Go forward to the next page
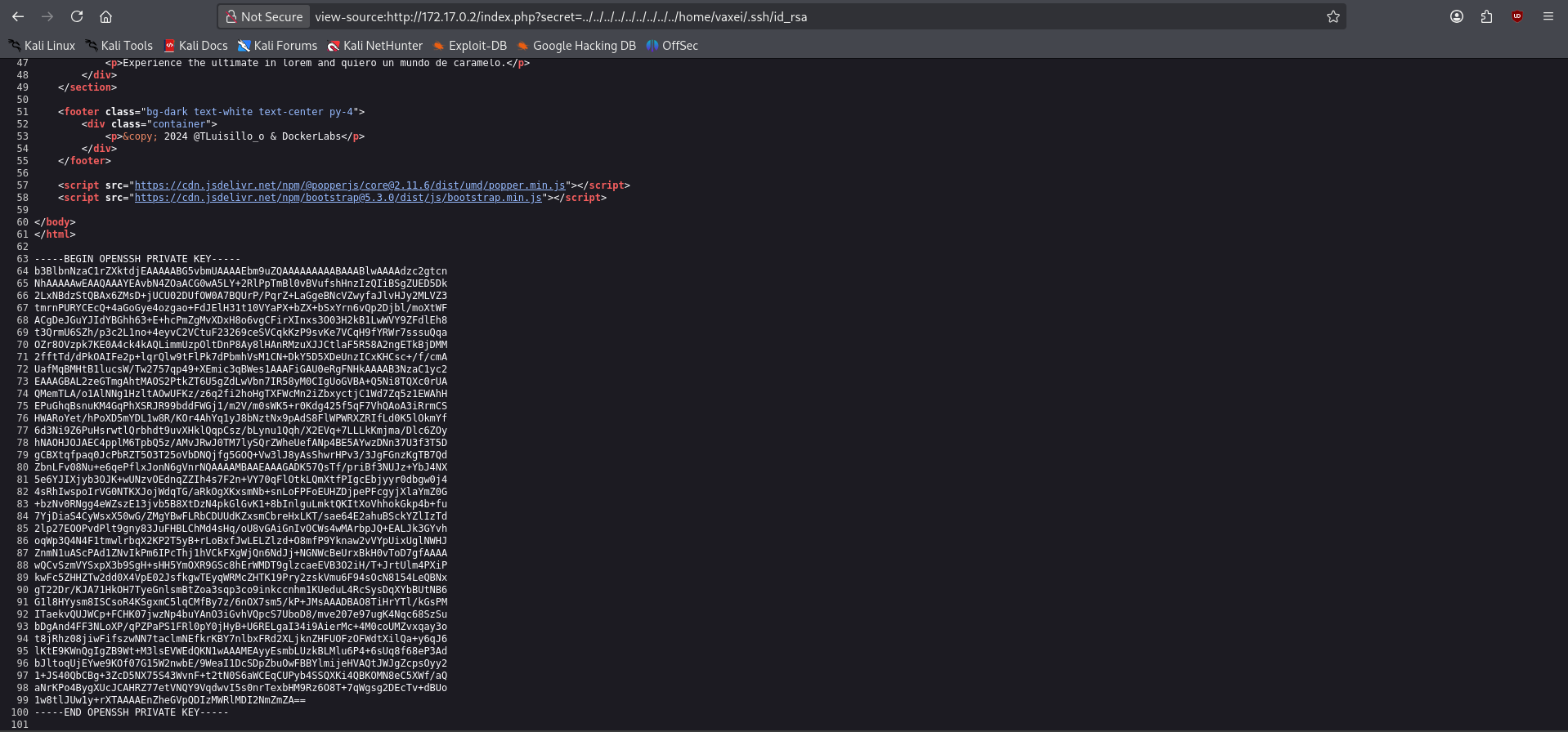 [x=47, y=16]
